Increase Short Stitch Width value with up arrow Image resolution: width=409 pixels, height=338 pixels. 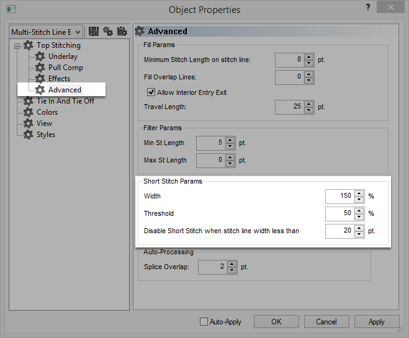[359, 193]
